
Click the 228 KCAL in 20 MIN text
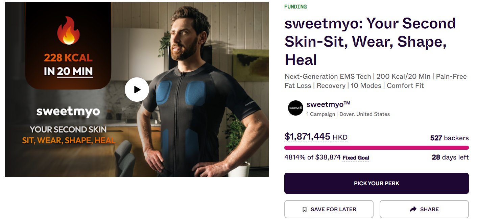(68, 64)
